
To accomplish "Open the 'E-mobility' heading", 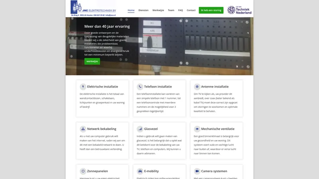I will tap(152, 171).
